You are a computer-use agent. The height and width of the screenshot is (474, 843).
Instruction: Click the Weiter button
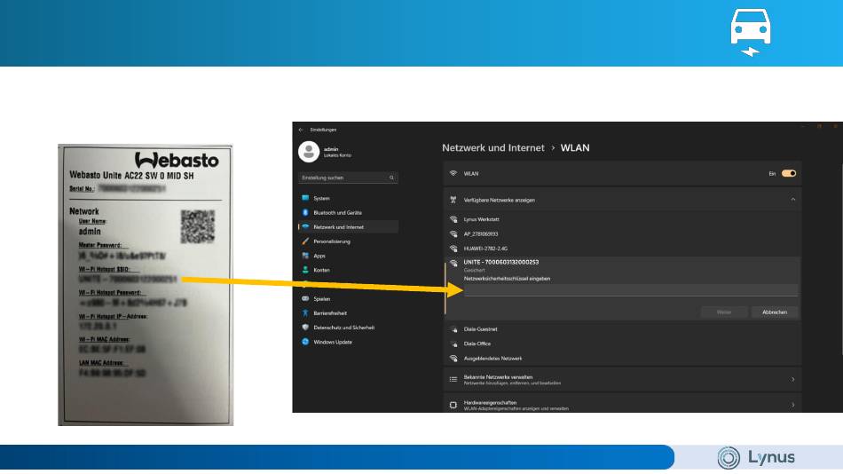(x=723, y=312)
